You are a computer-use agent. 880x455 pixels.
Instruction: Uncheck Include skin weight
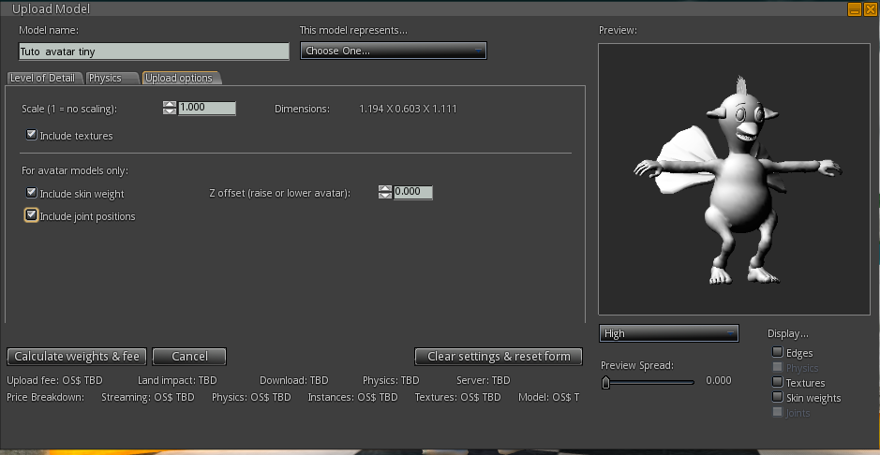click(32, 193)
